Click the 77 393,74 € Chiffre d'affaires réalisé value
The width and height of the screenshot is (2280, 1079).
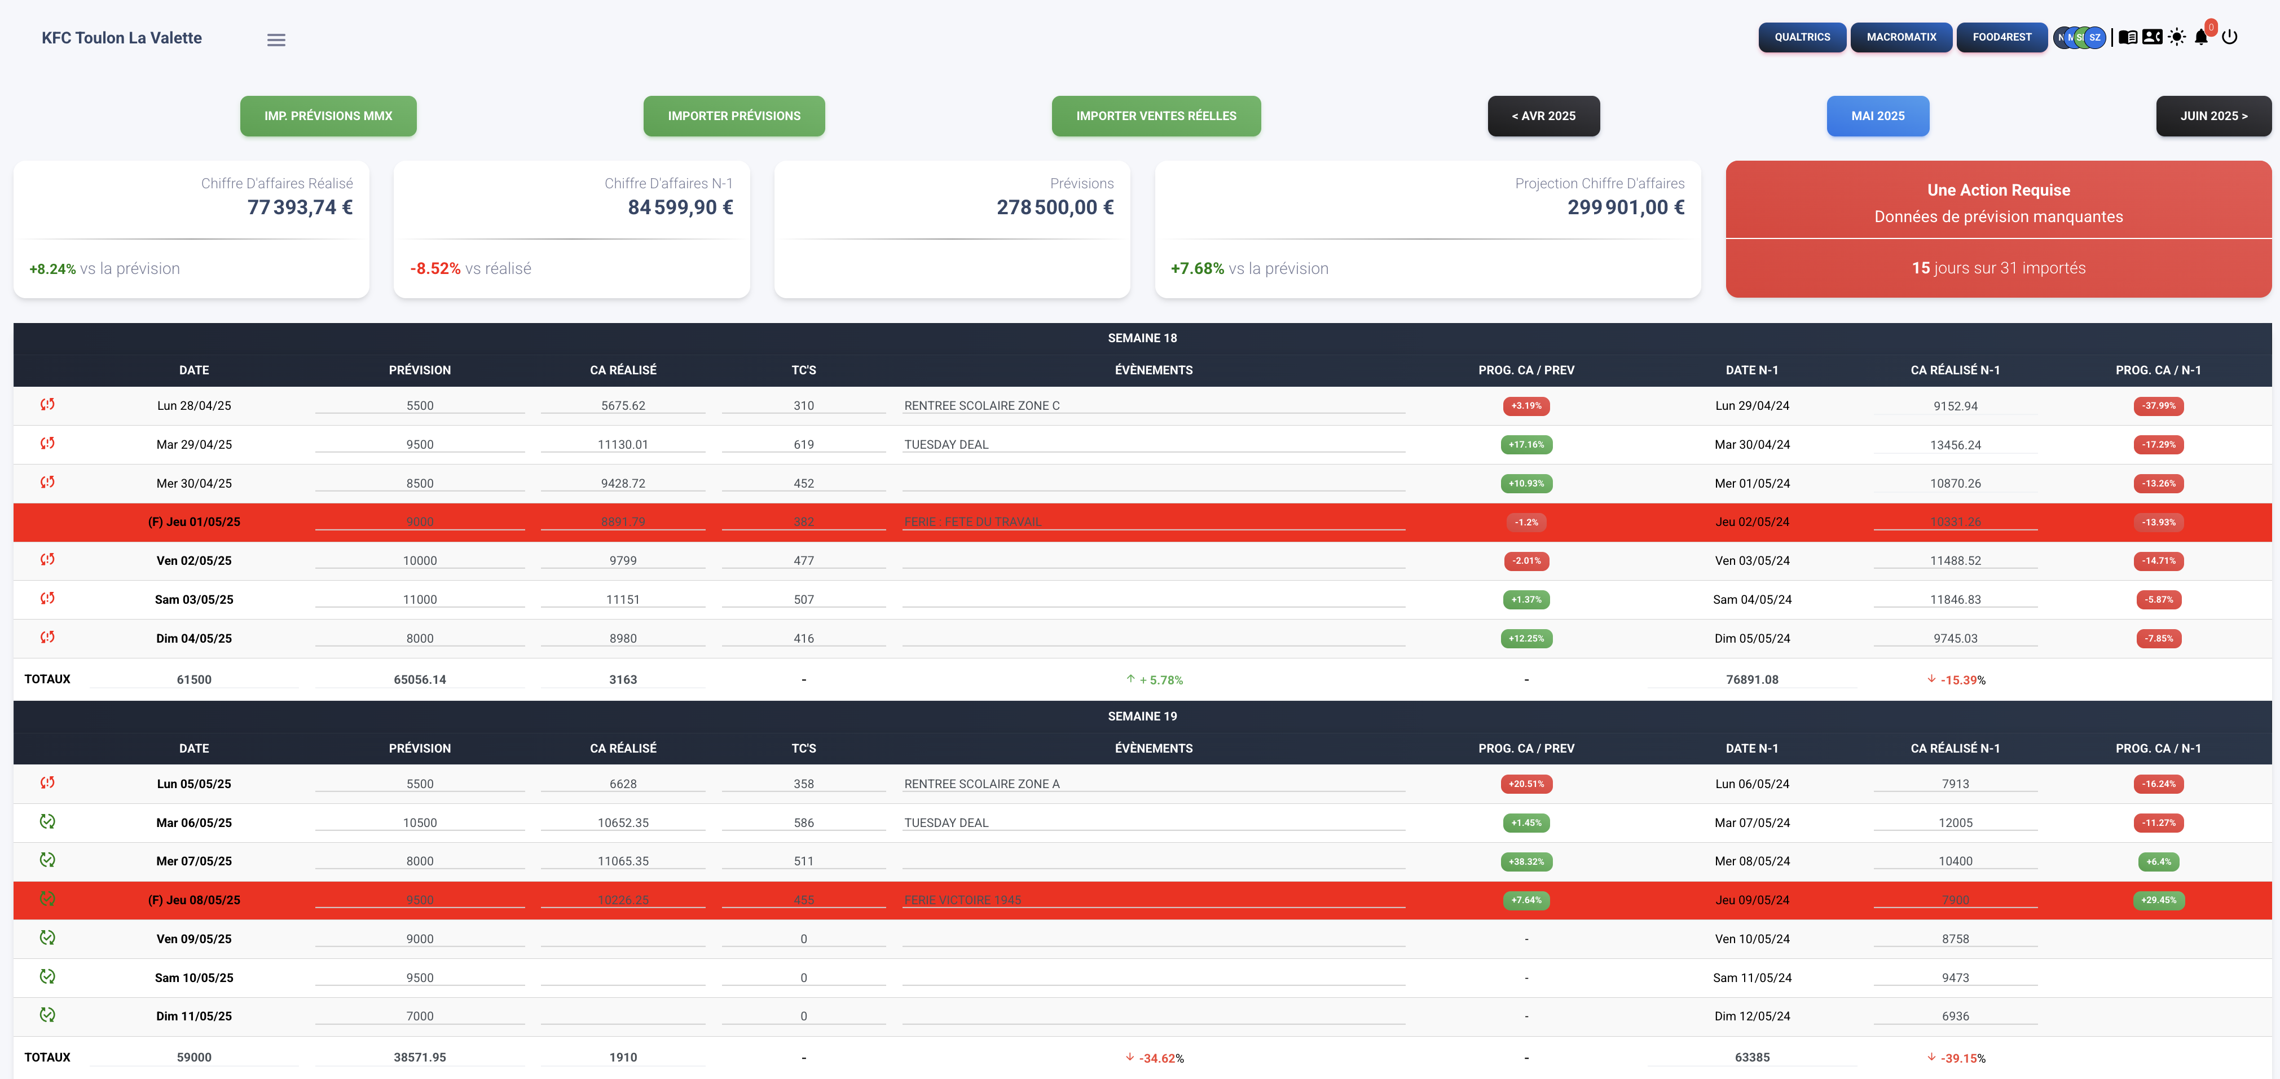299,207
